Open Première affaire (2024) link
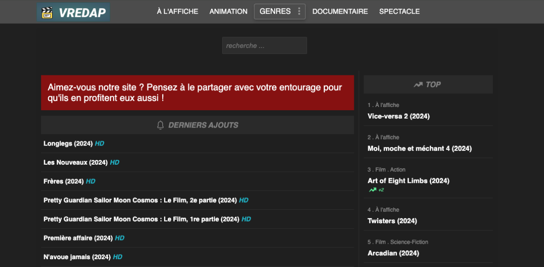 (78, 238)
